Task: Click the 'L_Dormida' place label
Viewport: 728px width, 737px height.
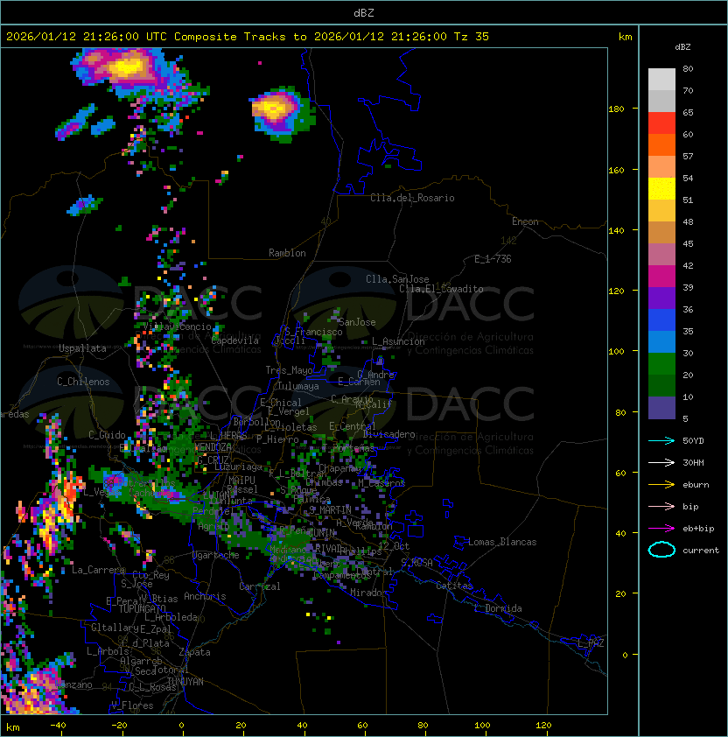Action: [x=498, y=608]
